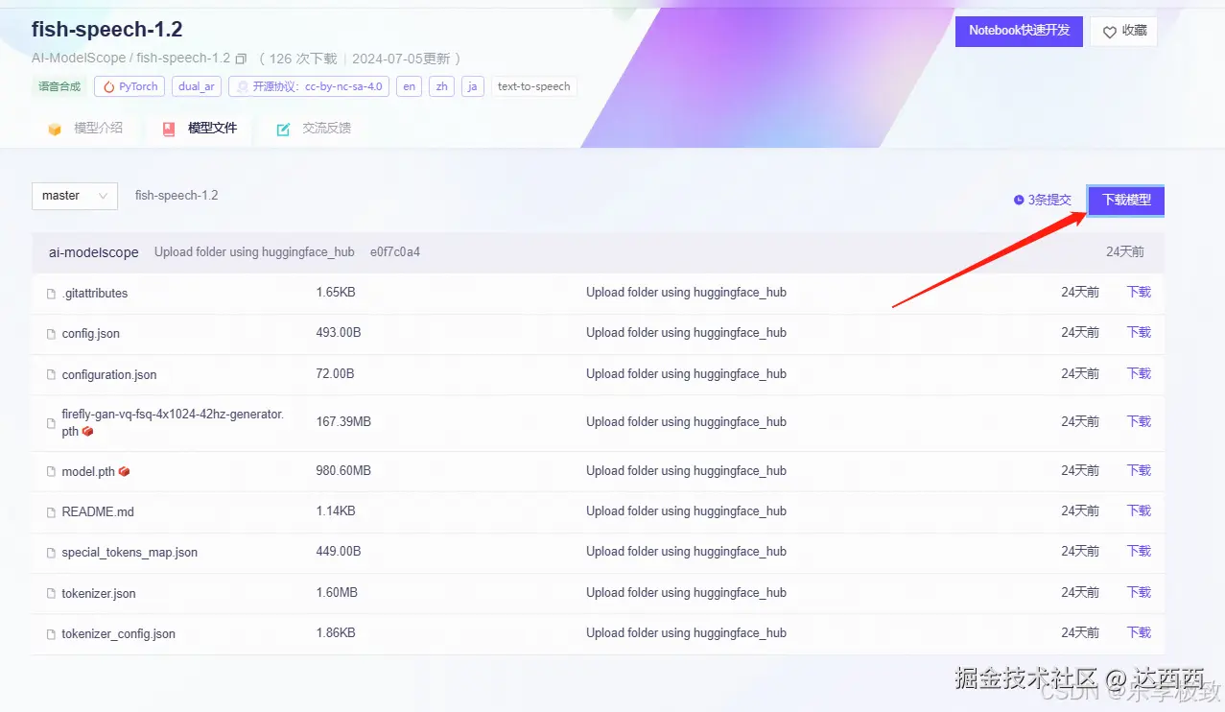Screen dimensions: 1225x712
Task: Click the file icon for README.md
Action: 52,512
